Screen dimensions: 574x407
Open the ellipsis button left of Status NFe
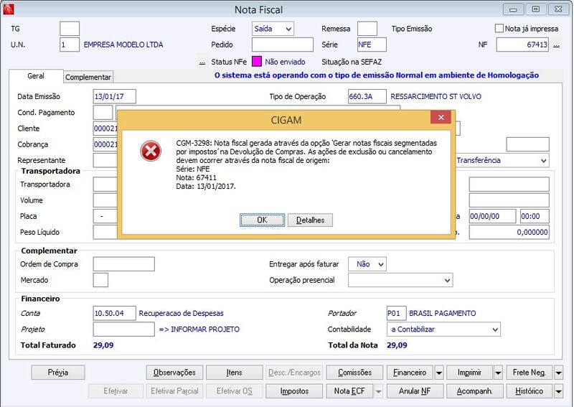pyautogui.click(x=202, y=62)
